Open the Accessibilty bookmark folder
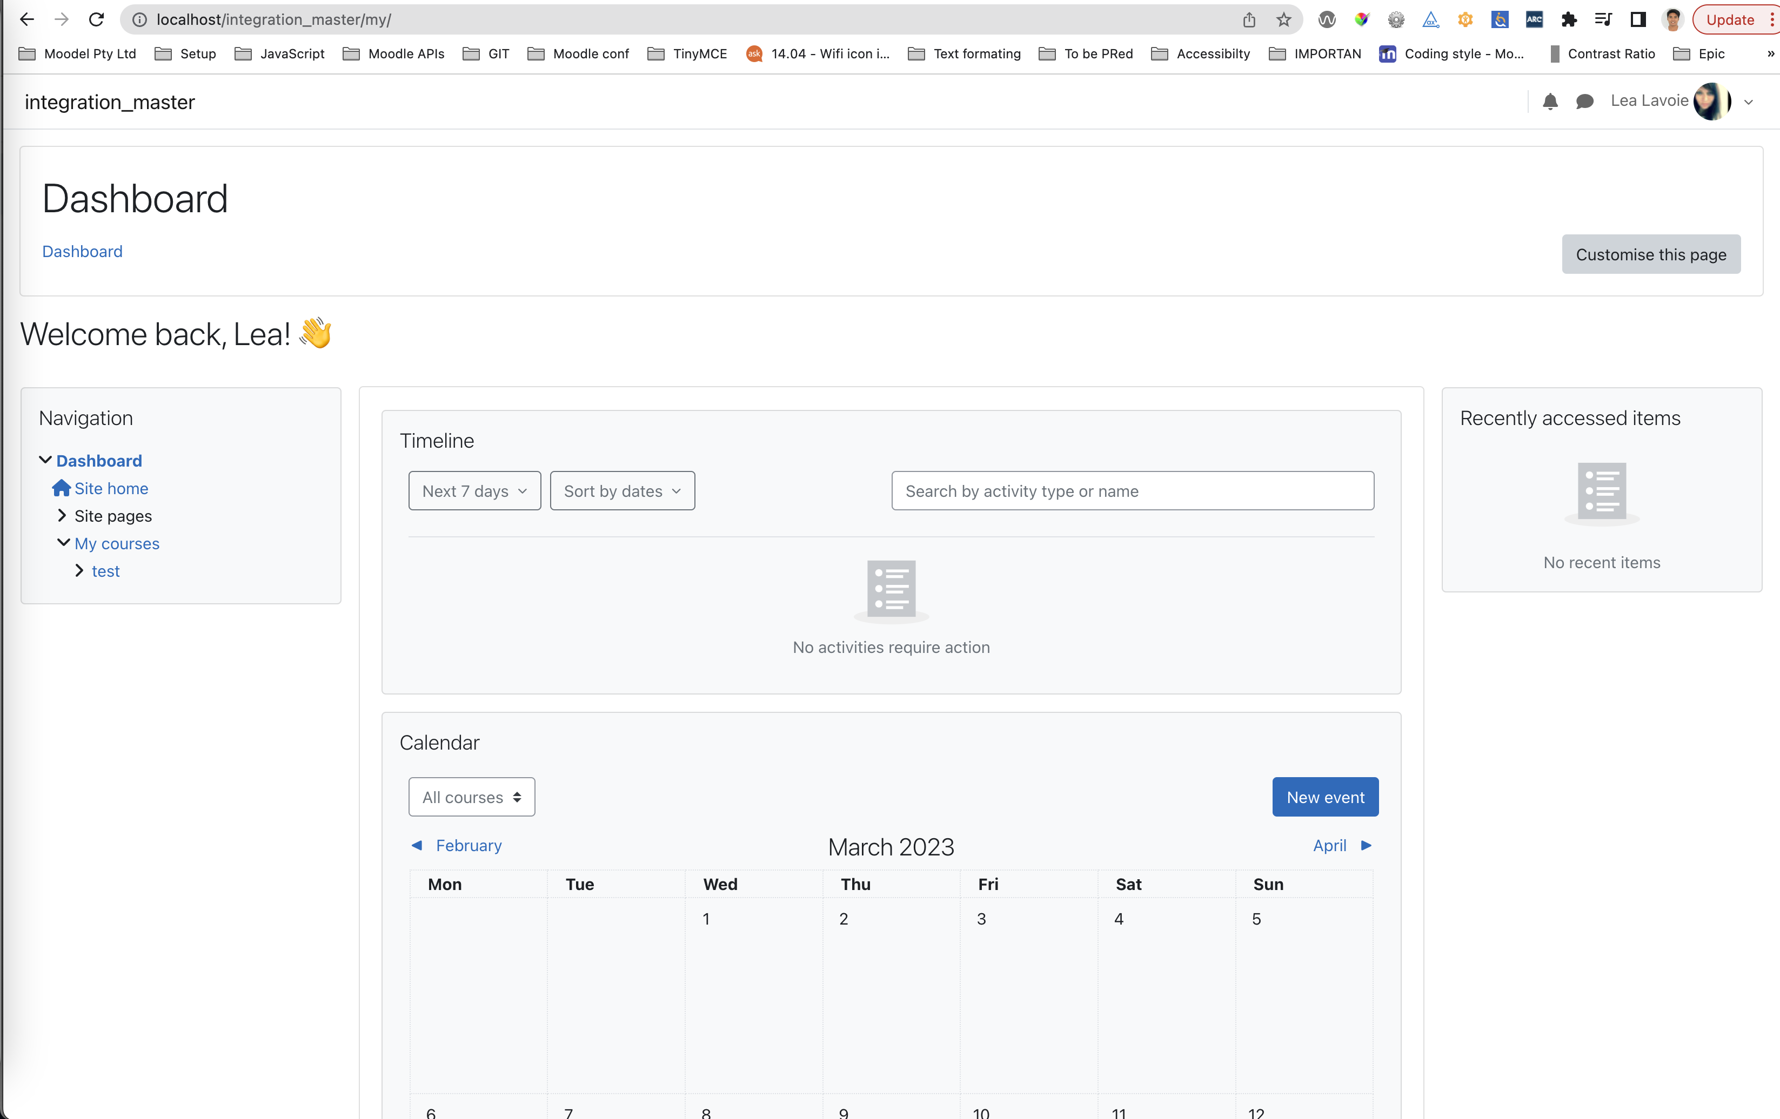1780x1119 pixels. pyautogui.click(x=1201, y=53)
